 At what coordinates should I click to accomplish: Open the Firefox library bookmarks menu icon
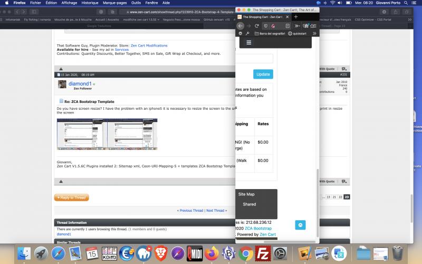(x=313, y=26)
